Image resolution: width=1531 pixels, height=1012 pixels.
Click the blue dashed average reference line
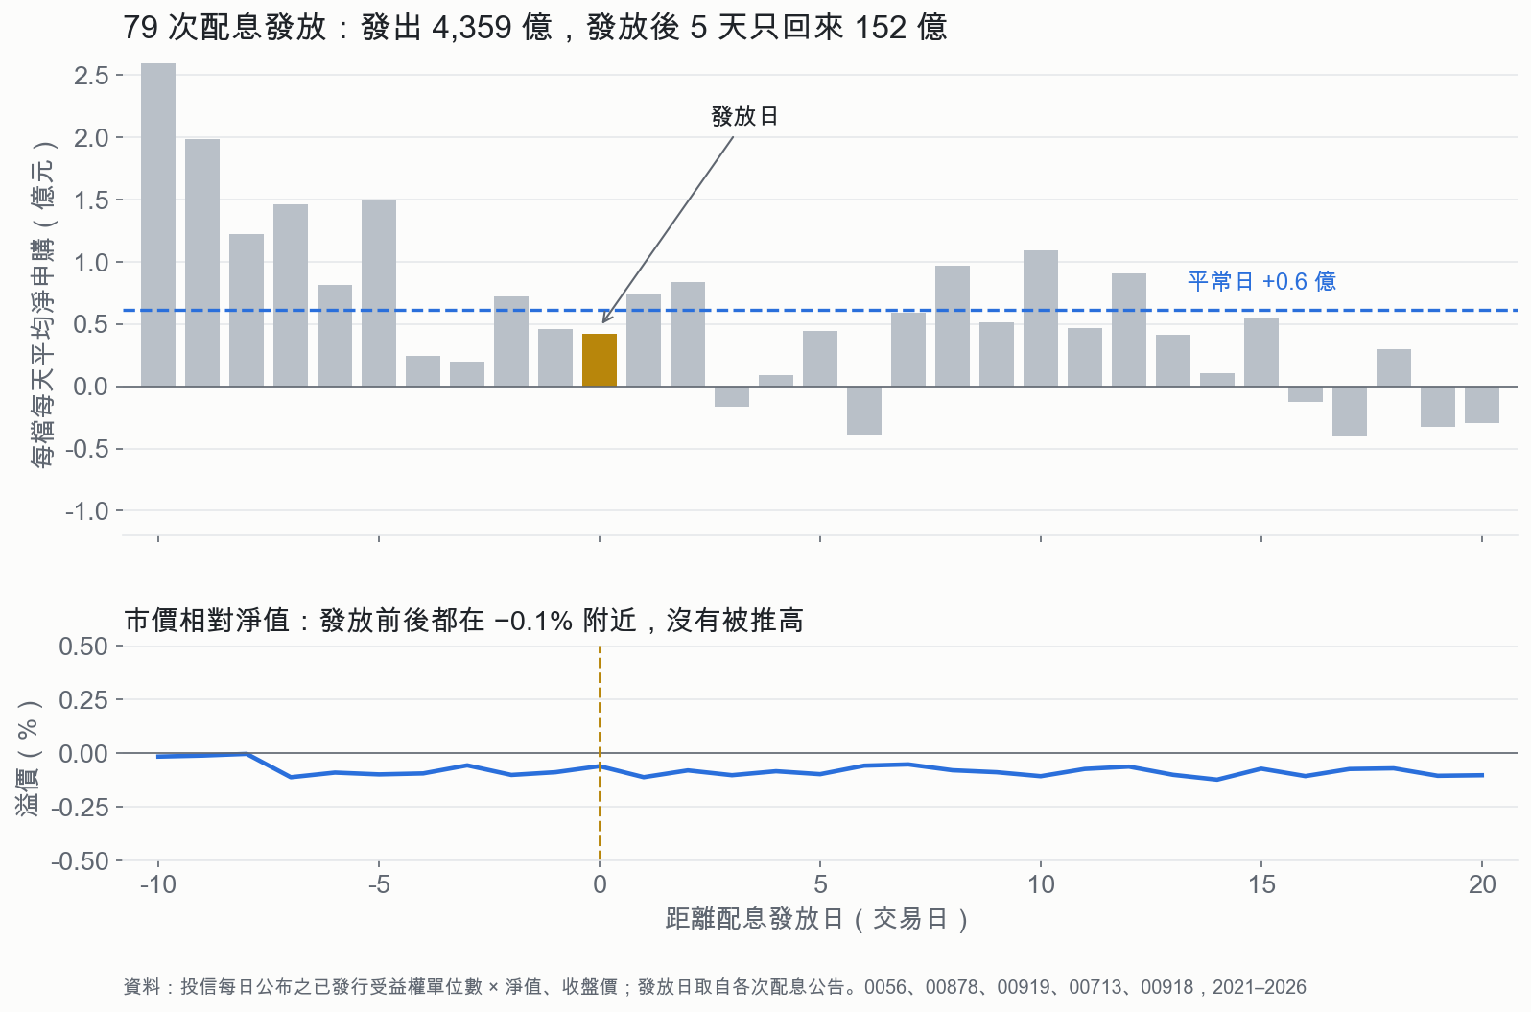[x=820, y=310]
